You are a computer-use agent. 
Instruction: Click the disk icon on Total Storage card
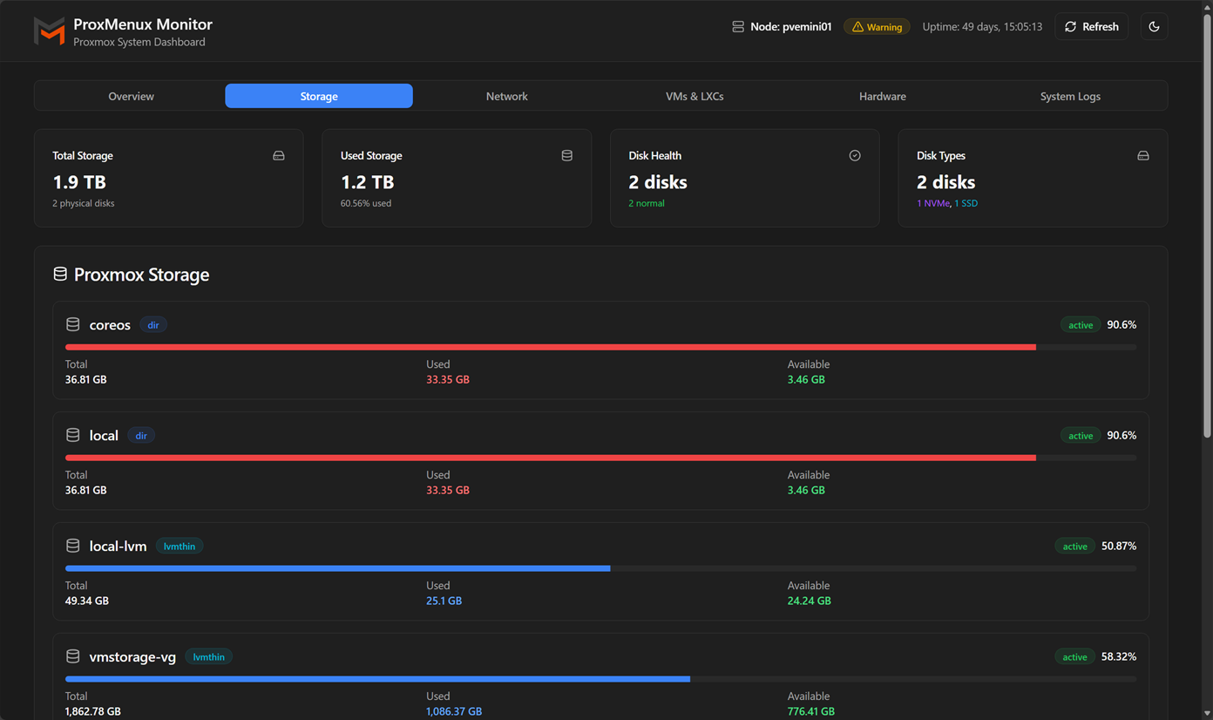click(278, 154)
